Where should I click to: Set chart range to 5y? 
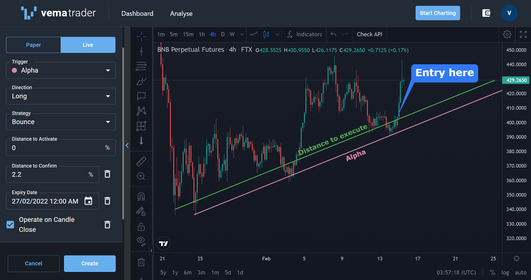pyautogui.click(x=163, y=273)
